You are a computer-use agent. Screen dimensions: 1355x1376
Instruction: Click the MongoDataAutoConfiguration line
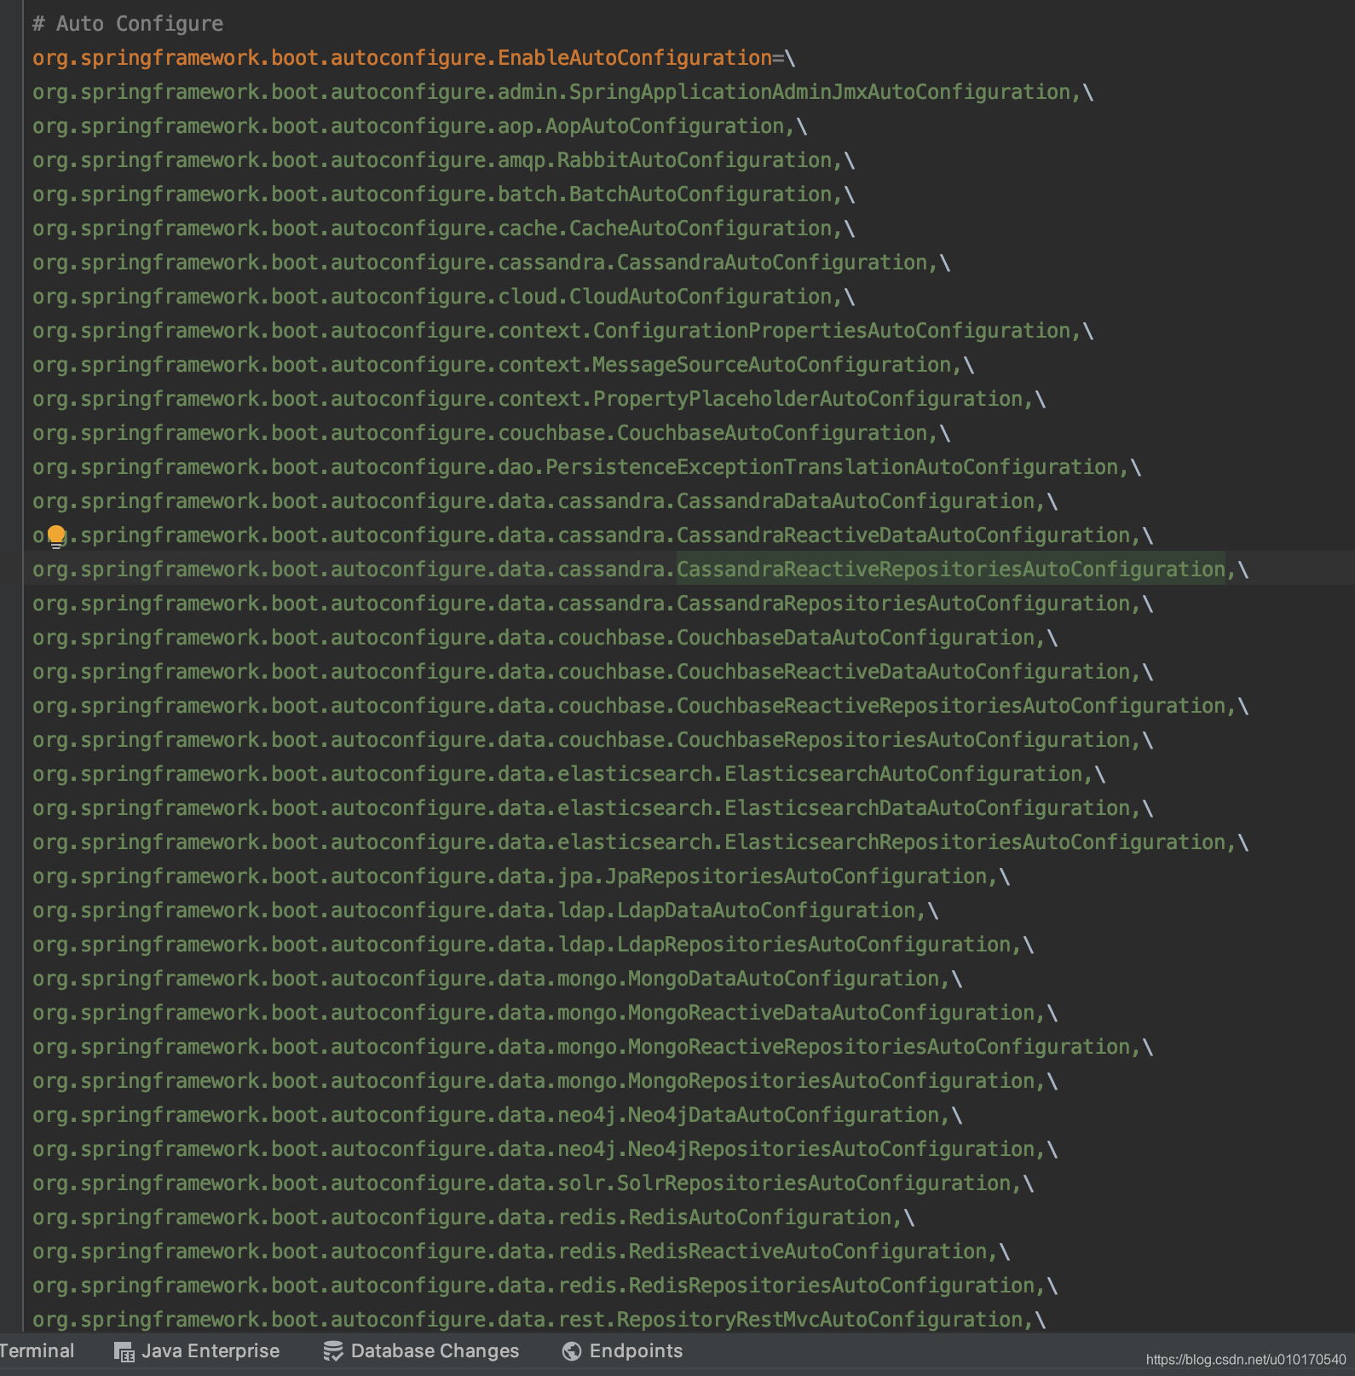[498, 979]
